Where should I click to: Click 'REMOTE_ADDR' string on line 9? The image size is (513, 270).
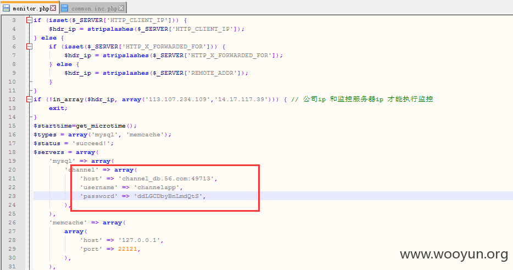pyautogui.click(x=213, y=73)
